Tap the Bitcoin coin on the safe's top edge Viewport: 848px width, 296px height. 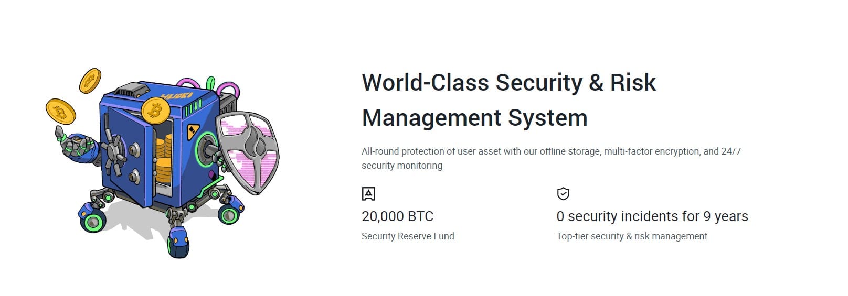tap(155, 110)
